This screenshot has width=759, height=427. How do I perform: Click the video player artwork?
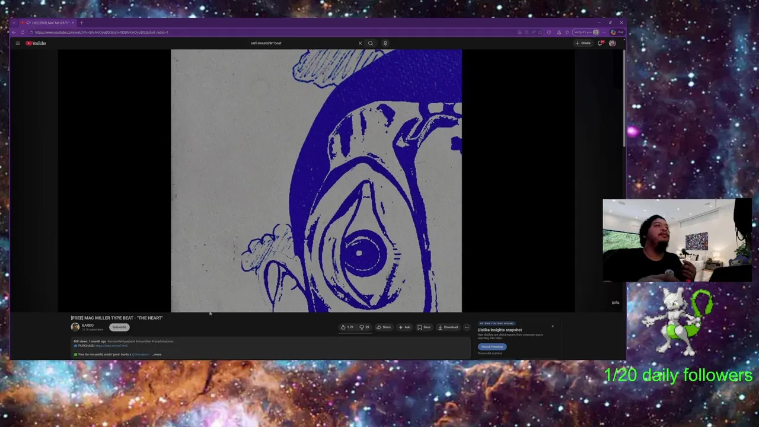[x=316, y=180]
